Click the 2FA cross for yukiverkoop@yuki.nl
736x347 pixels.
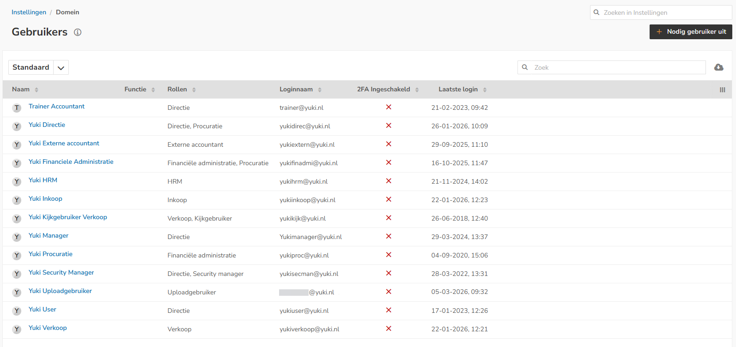pos(389,329)
